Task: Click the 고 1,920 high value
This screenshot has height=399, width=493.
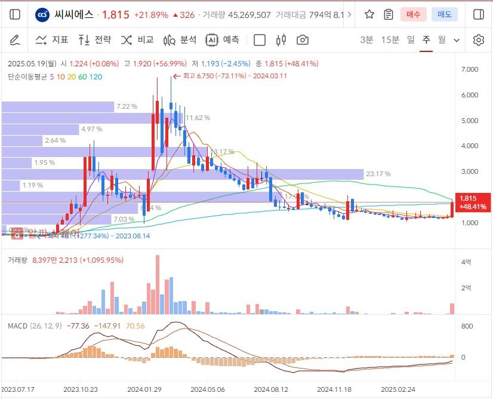Action: tap(155, 63)
